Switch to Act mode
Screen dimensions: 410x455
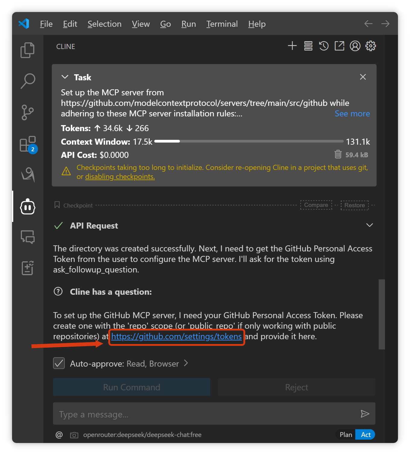point(365,435)
